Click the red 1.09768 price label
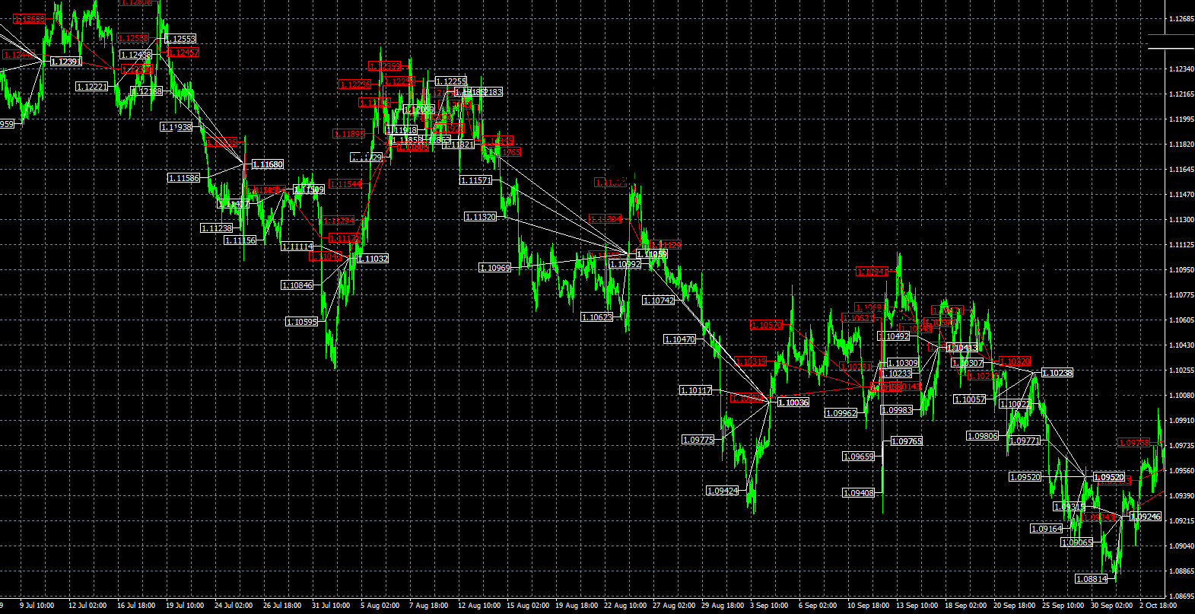The image size is (1195, 614). 1133,443
